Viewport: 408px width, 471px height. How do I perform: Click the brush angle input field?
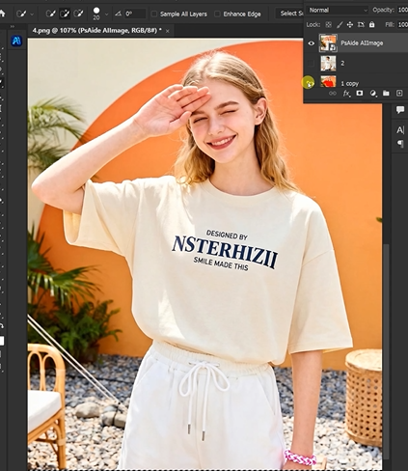point(135,14)
